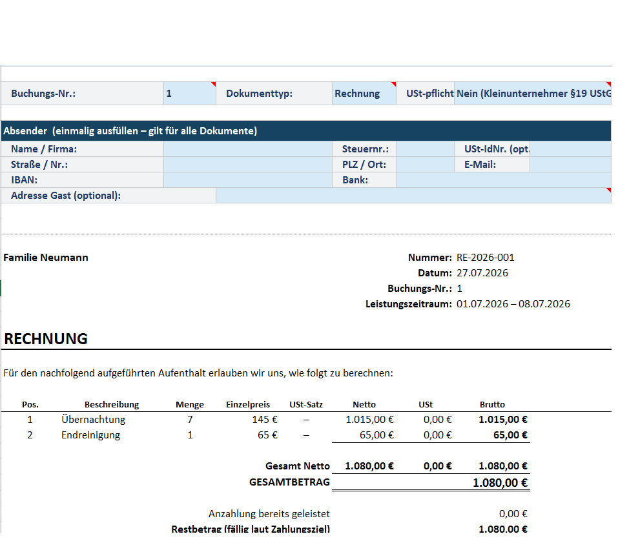Select the Anzahlung value '0,00 €'
The width and height of the screenshot is (618, 554).
(513, 513)
